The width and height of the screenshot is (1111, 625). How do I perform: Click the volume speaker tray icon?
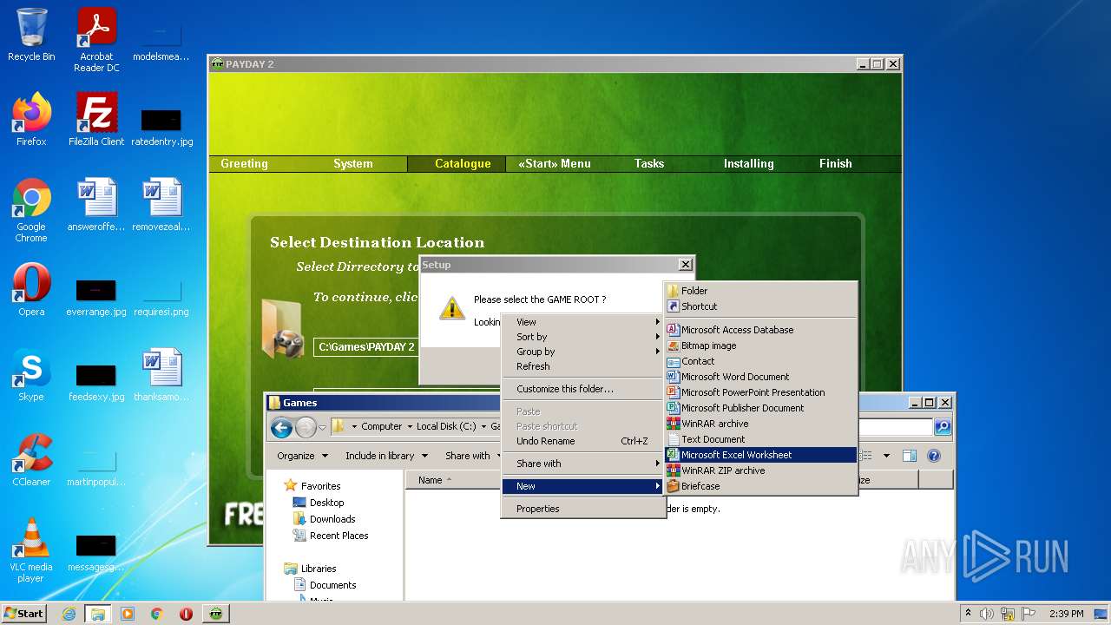[987, 614]
